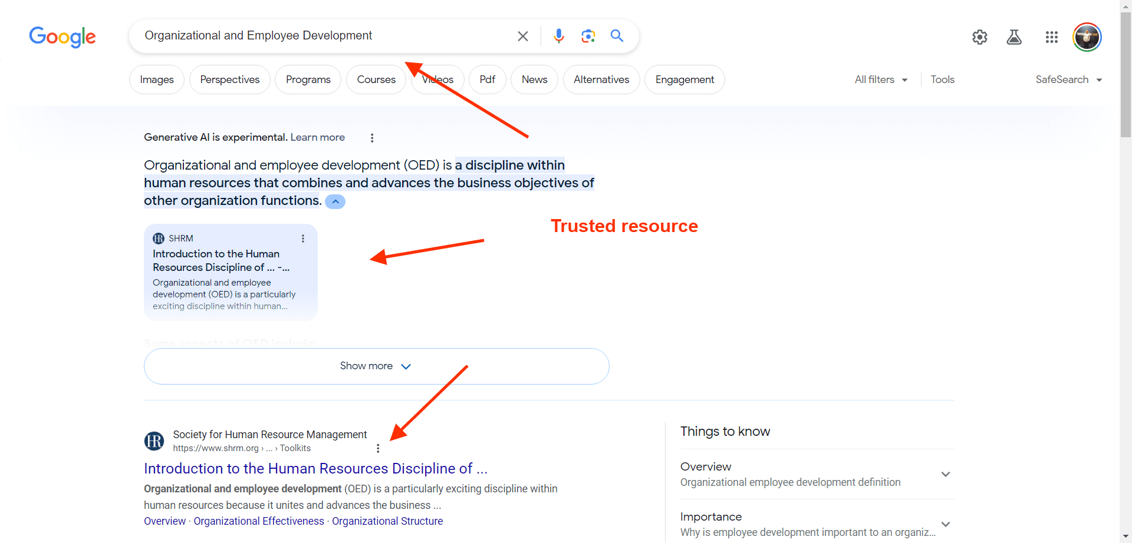Click the magnifying glass search icon

[x=617, y=36]
